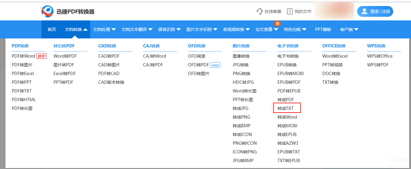Choose EPUB转MOBI conversion
The height and width of the screenshot is (169, 411).
click(x=291, y=74)
